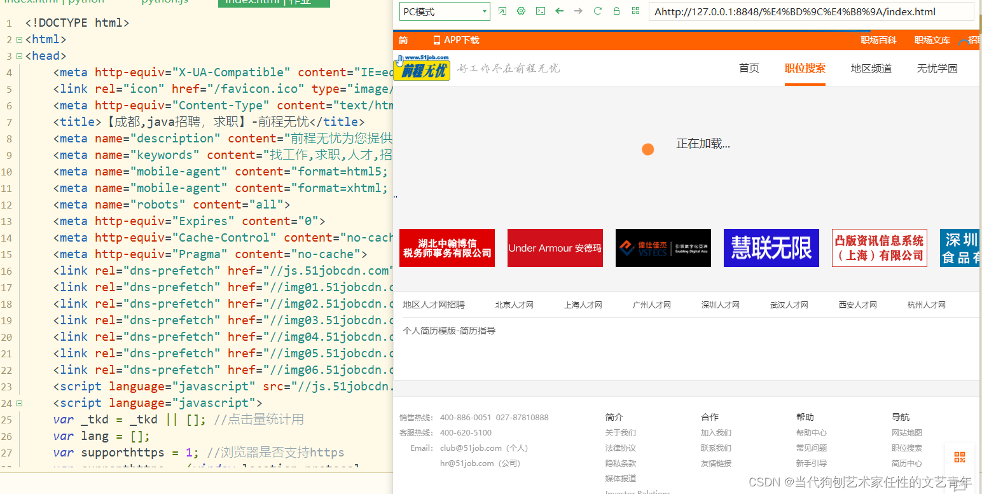Click the hr@51job.com email text
This screenshot has width=982, height=494.
(x=480, y=463)
